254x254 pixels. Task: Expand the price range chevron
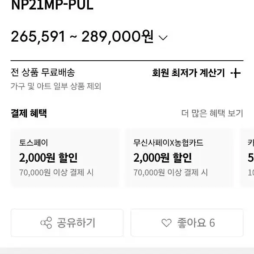click(163, 38)
